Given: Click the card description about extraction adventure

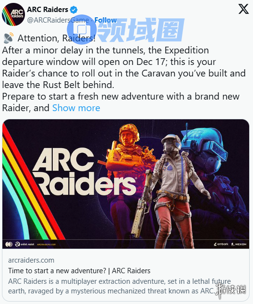Looking at the screenshot, I should 120,286.
